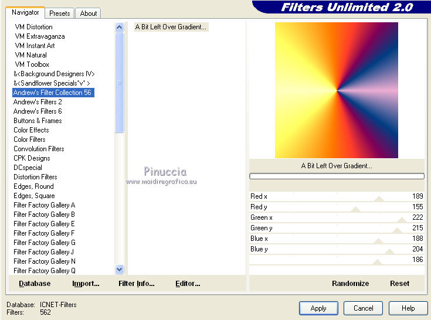Select Color Effects category
Screen dimensions: 431x320
(x=31, y=130)
